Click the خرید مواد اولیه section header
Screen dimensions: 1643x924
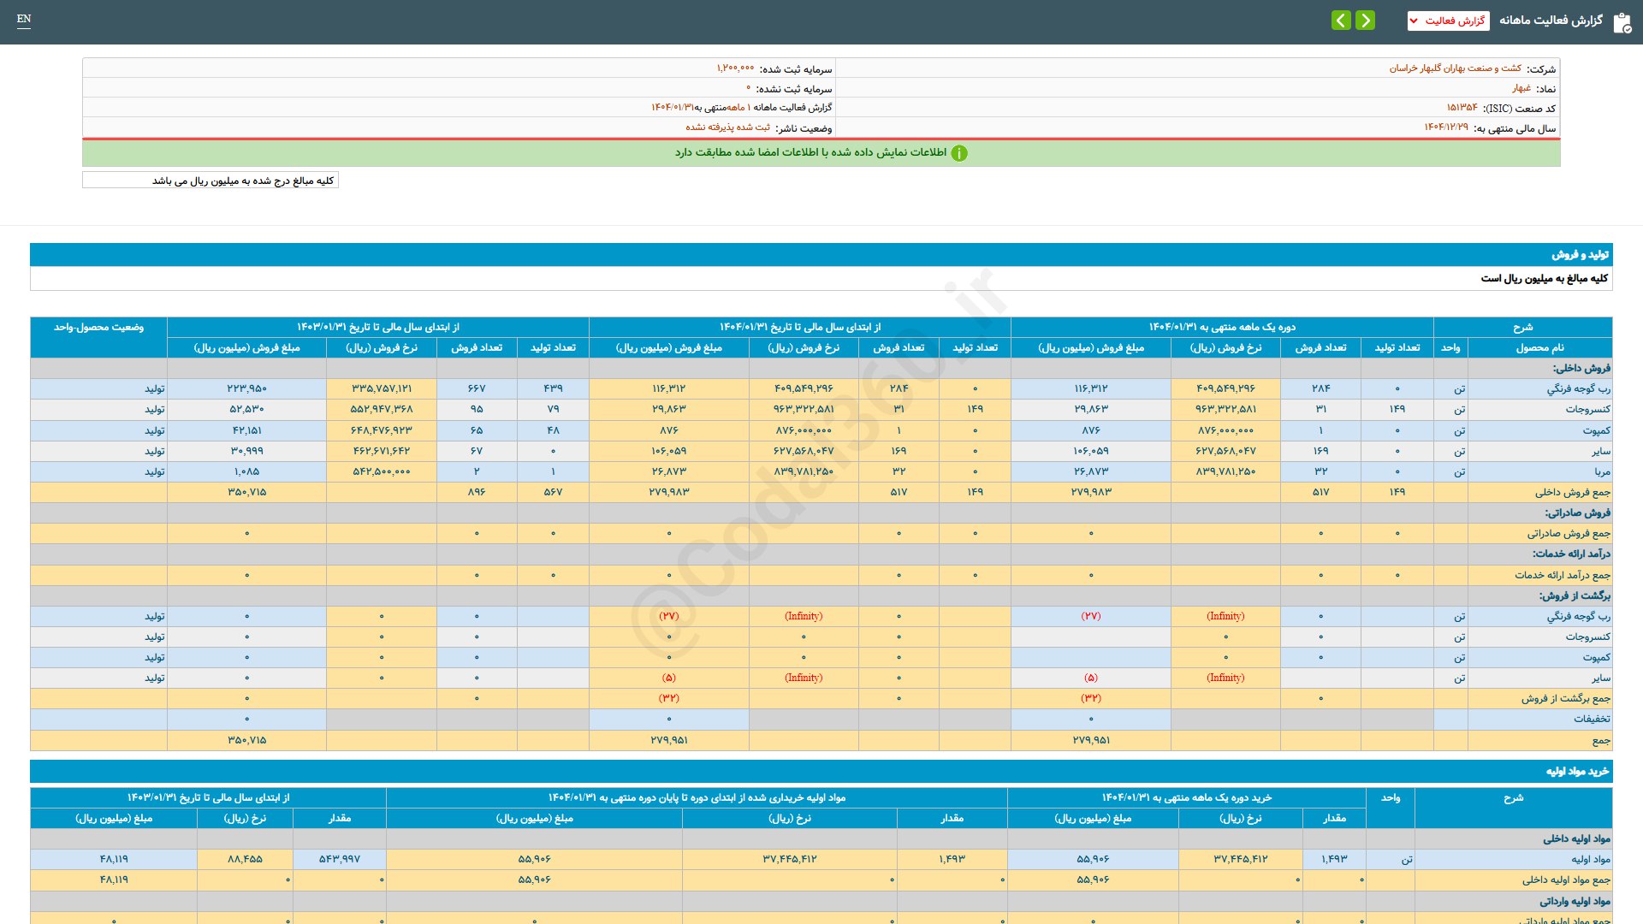[x=1576, y=772]
